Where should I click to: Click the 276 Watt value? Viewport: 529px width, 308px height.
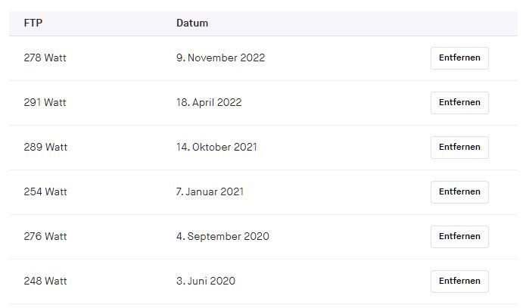(x=45, y=237)
